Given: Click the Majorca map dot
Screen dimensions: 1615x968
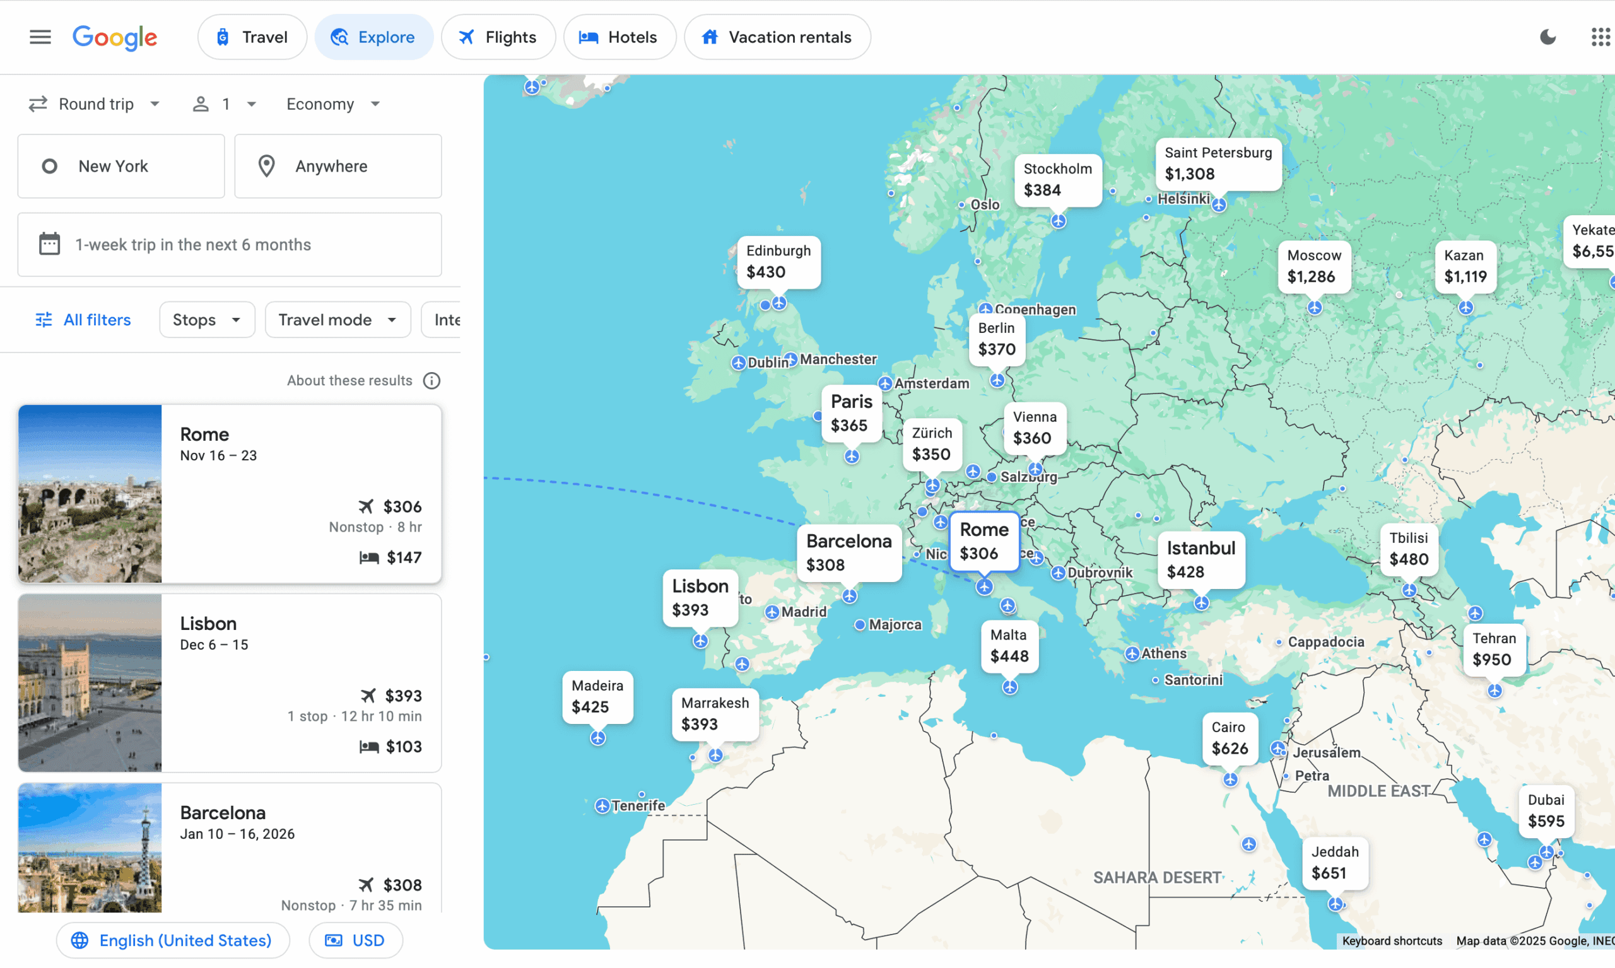Looking at the screenshot, I should [x=860, y=625].
